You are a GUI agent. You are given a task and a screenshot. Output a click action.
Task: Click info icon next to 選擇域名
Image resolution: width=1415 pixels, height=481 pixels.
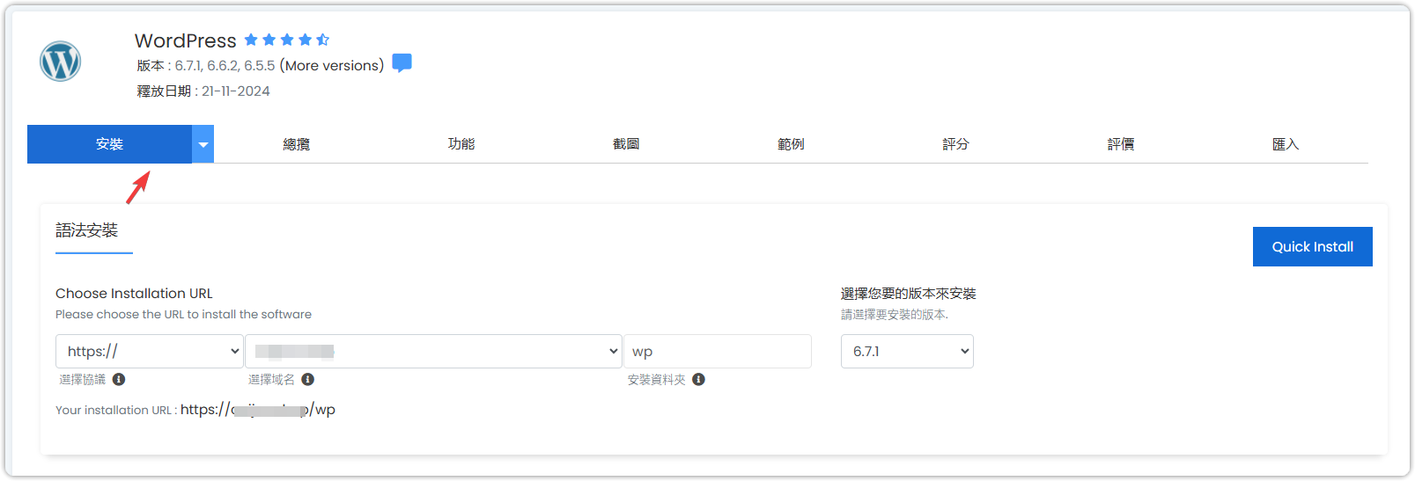pos(307,379)
